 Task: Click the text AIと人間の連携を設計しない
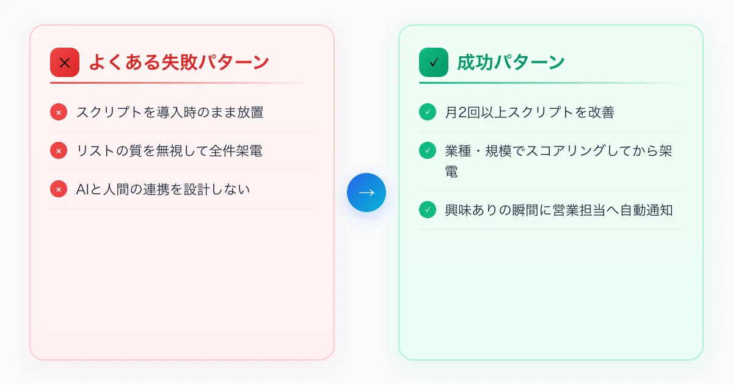(x=163, y=189)
